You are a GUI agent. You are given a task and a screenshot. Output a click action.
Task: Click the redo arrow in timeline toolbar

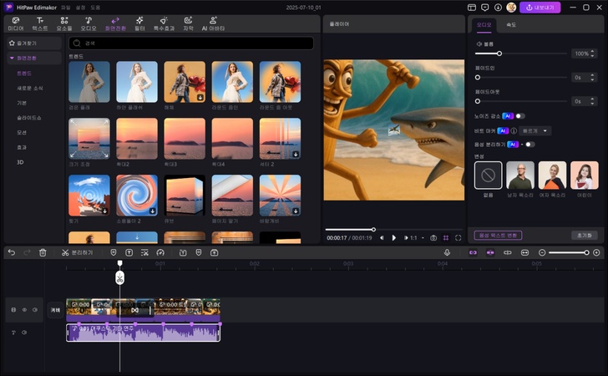click(x=27, y=252)
